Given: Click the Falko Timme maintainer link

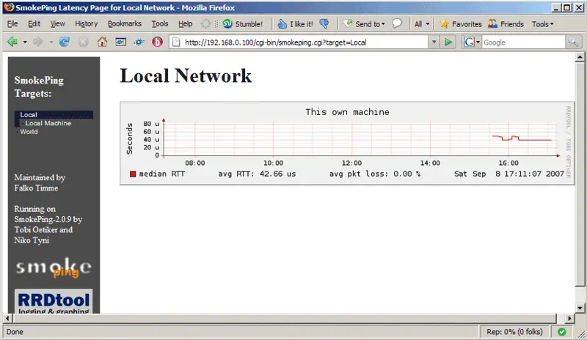Looking at the screenshot, I should pyautogui.click(x=36, y=188).
